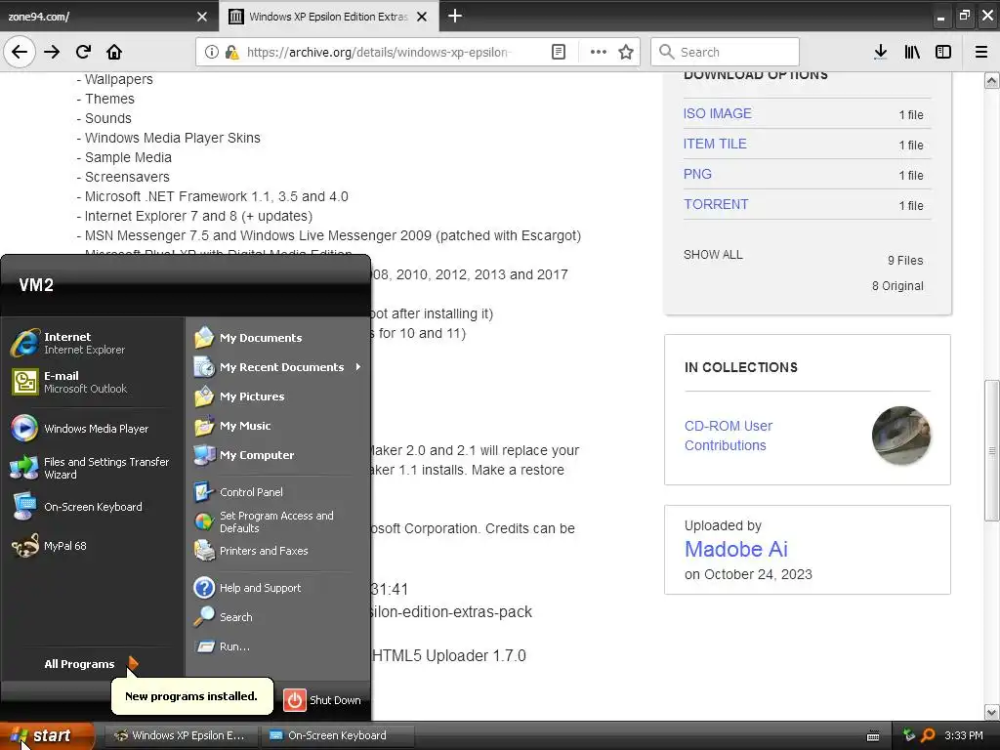Open a new browser tab
This screenshot has width=1000, height=750.
point(455,16)
